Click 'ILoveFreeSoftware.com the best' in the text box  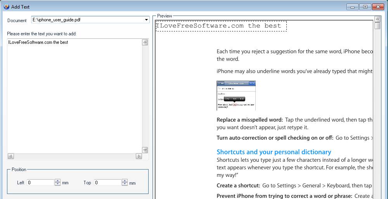pos(38,42)
